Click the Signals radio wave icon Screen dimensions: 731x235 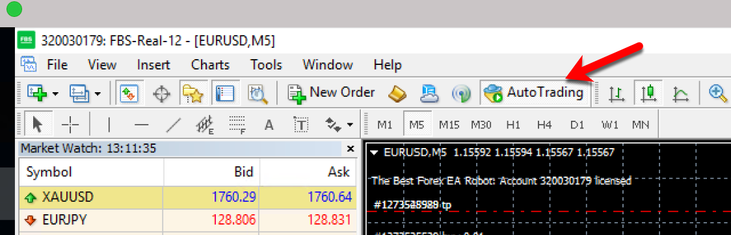point(460,93)
